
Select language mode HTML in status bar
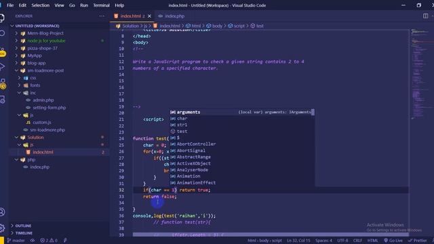[x=372, y=241]
